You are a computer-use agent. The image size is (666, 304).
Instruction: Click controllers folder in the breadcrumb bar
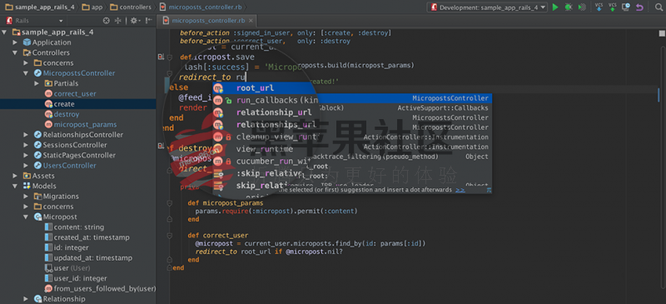(x=131, y=7)
